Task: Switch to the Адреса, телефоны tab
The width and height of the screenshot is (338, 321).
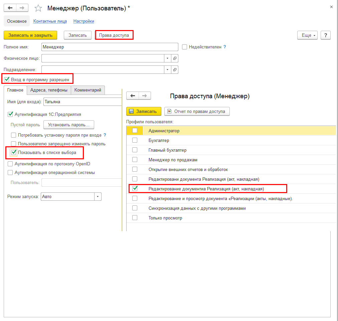Action: 49,90
